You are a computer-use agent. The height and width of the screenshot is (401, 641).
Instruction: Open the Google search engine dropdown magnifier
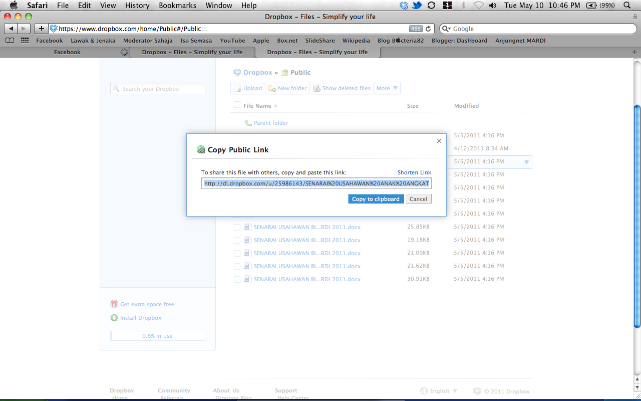pos(446,29)
